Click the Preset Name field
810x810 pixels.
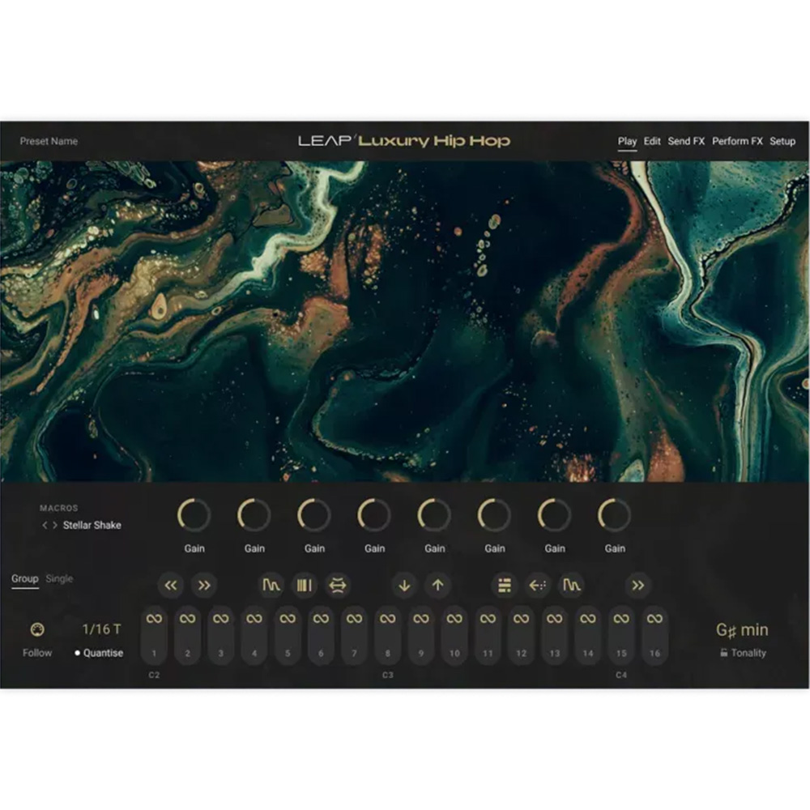pyautogui.click(x=49, y=142)
